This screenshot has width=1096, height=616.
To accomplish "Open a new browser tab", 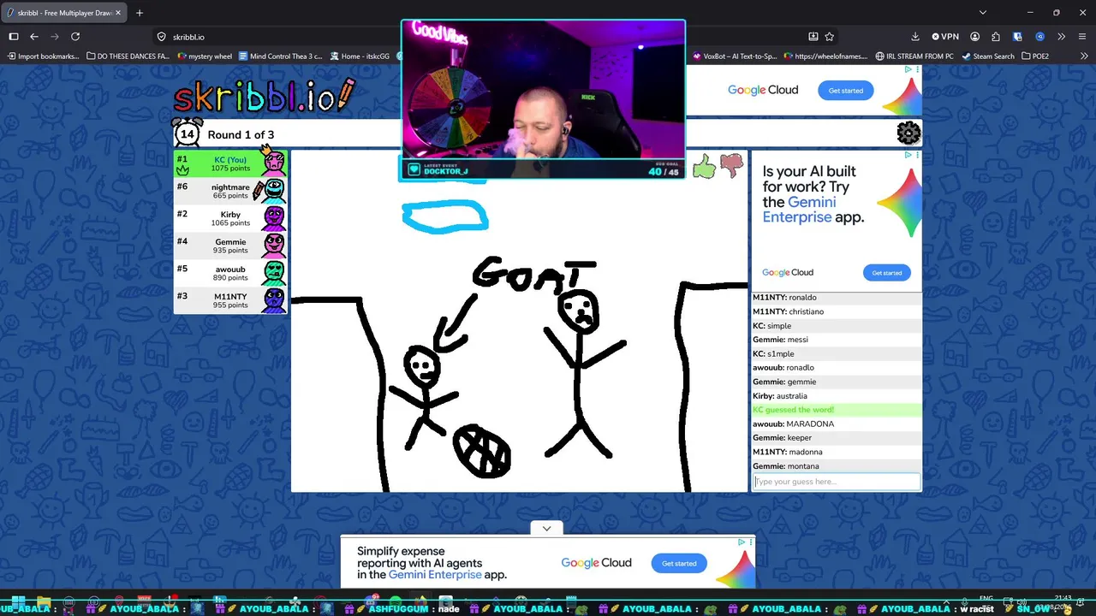I will (140, 13).
